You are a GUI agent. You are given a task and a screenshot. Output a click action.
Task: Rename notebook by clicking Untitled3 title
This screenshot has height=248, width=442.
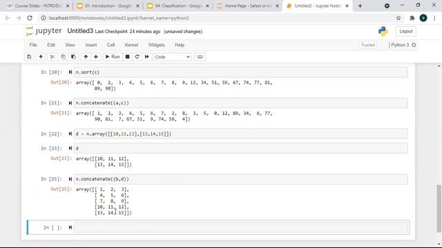80,31
